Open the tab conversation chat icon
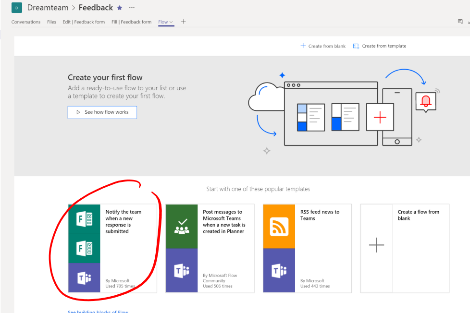470x313 pixels. pos(460,22)
